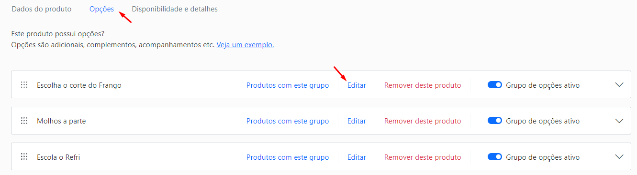Switch off Escola o Refri active toggle

point(495,156)
